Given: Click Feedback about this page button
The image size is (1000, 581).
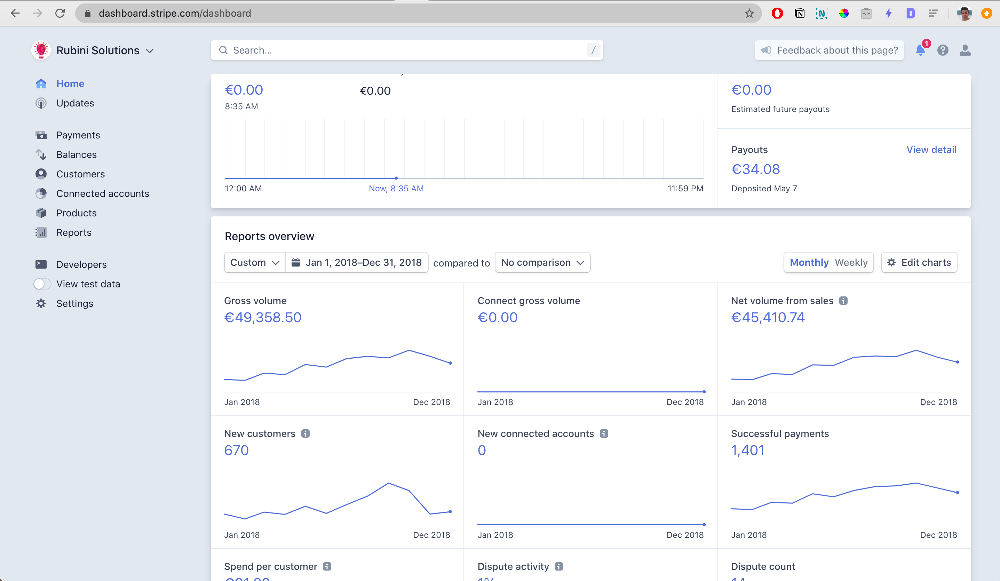Looking at the screenshot, I should [x=830, y=50].
